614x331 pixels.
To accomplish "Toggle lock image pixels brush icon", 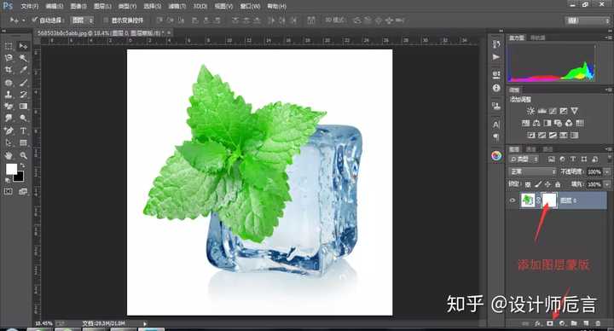I will click(x=538, y=184).
